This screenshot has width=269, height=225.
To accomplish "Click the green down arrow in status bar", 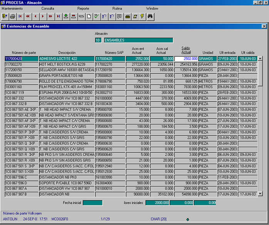I will [188, 220].
